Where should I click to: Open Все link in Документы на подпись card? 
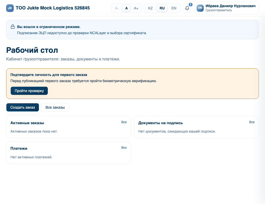252,122
